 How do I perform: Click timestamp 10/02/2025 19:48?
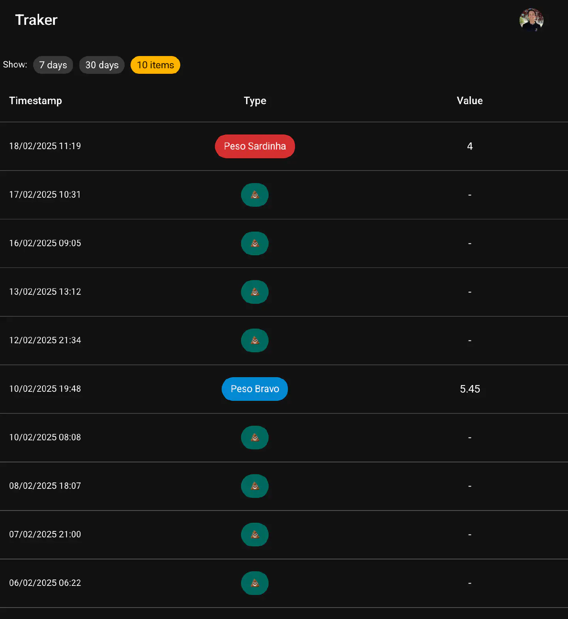(x=45, y=389)
